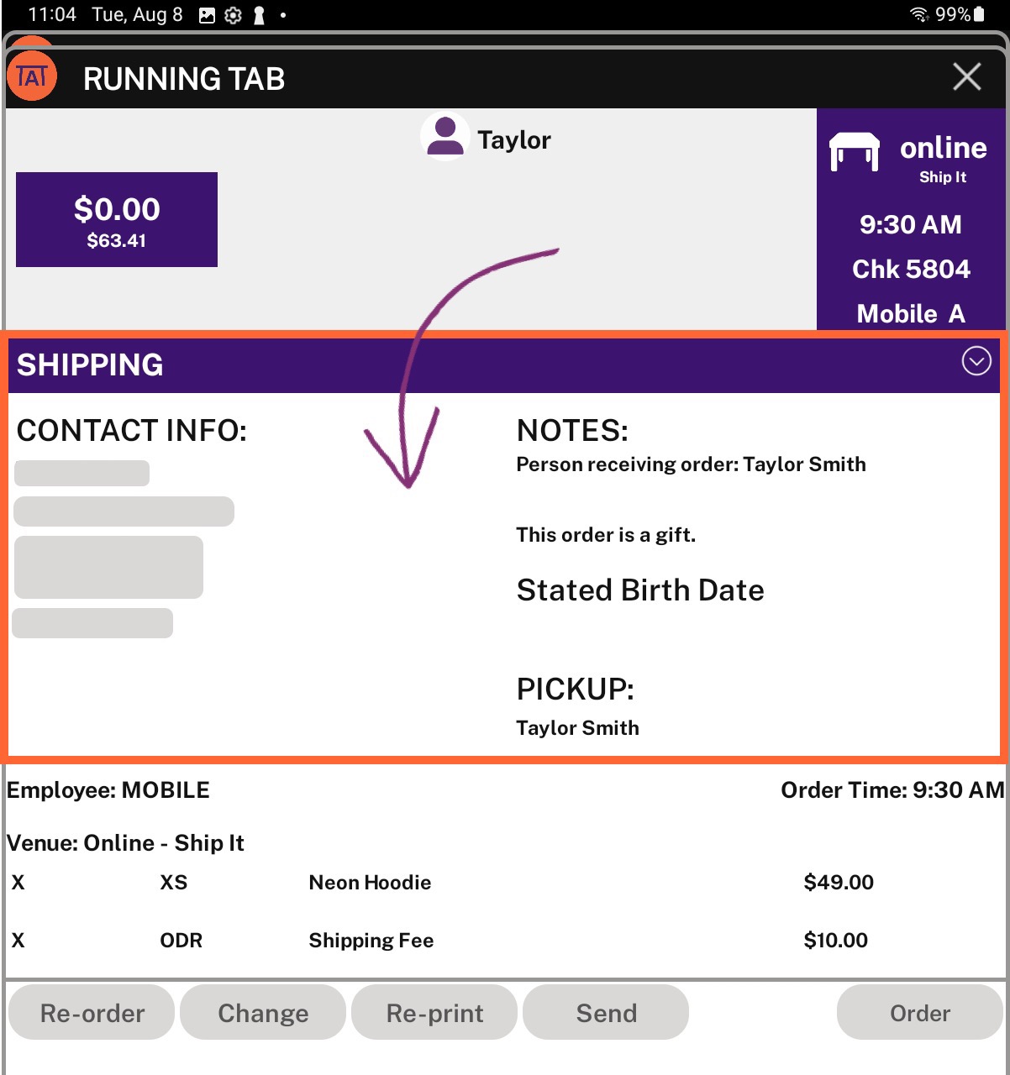Tap the Send button
The width and height of the screenshot is (1010, 1075).
click(x=606, y=1013)
